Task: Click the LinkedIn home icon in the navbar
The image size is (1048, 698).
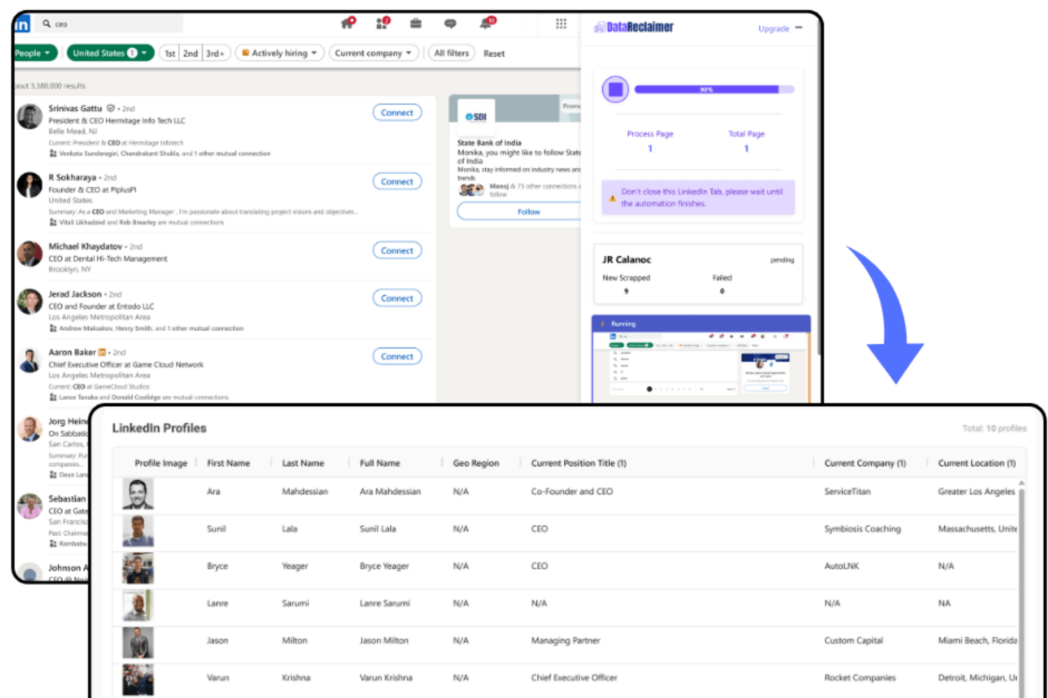Action: (22, 25)
